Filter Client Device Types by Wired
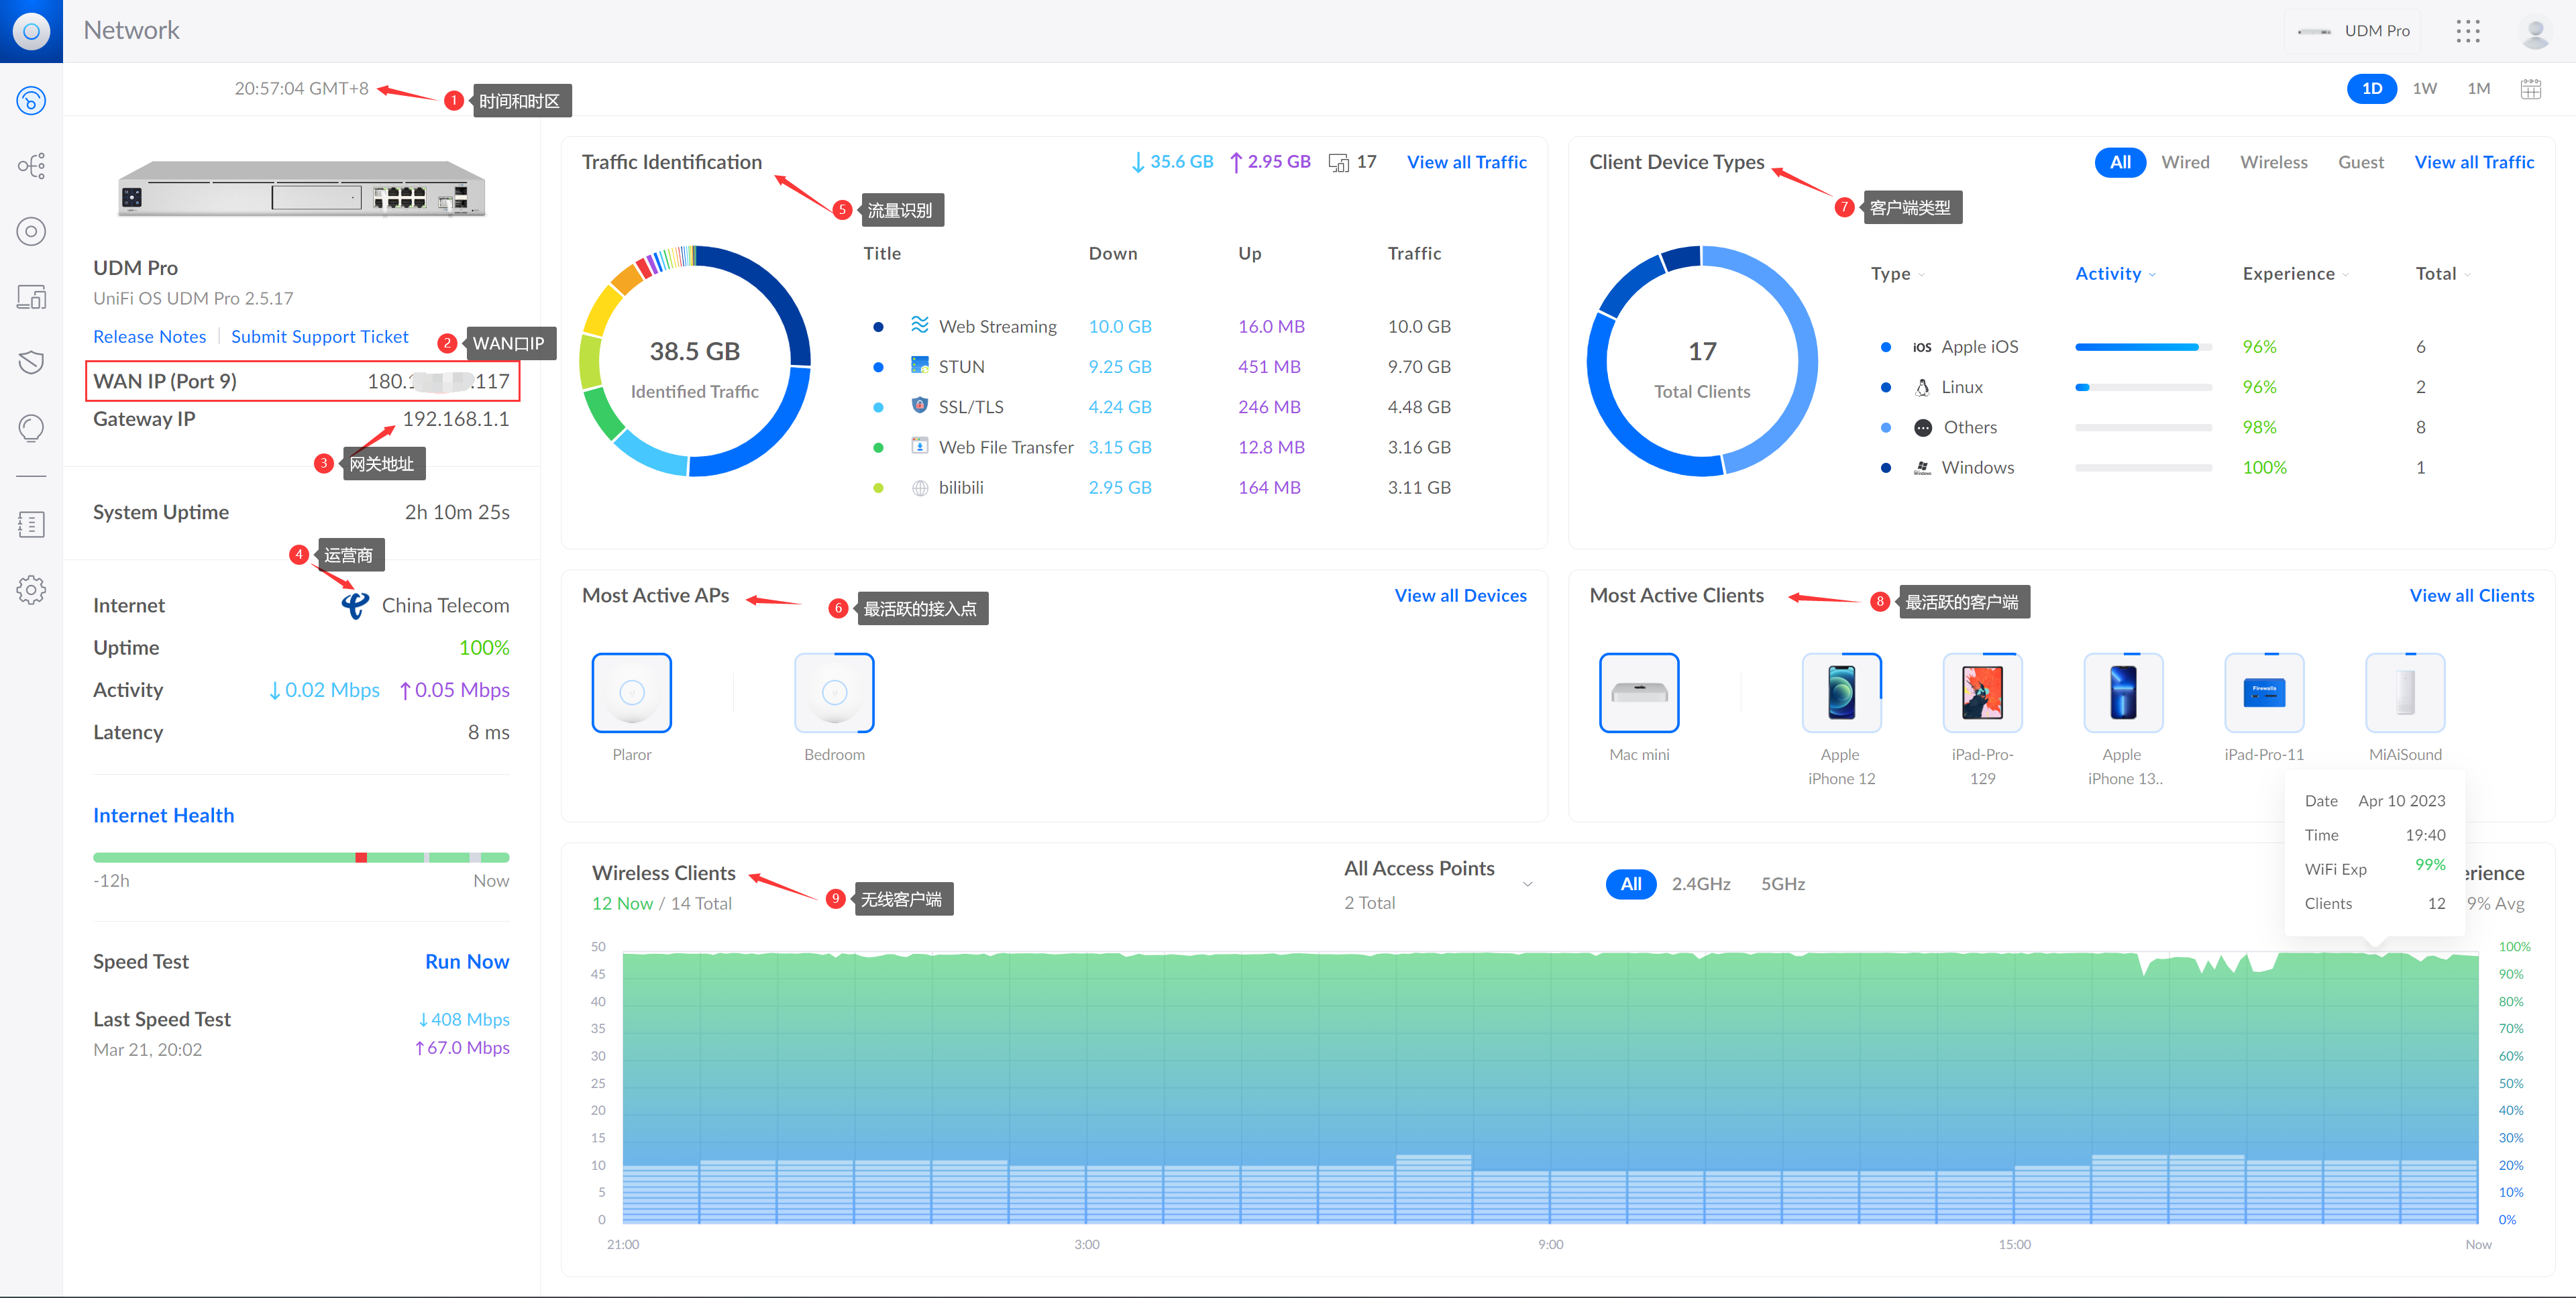 (x=2184, y=162)
